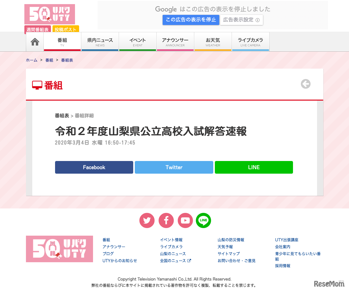Click the ReseMom logo at bottom right

(329, 284)
